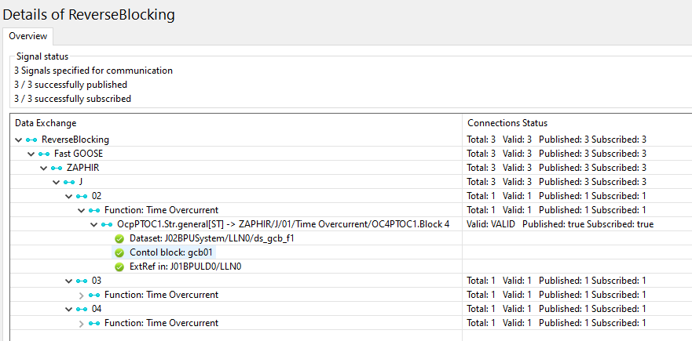Collapse the ZAPHIR tree node
This screenshot has width=692, height=341.
click(x=43, y=168)
